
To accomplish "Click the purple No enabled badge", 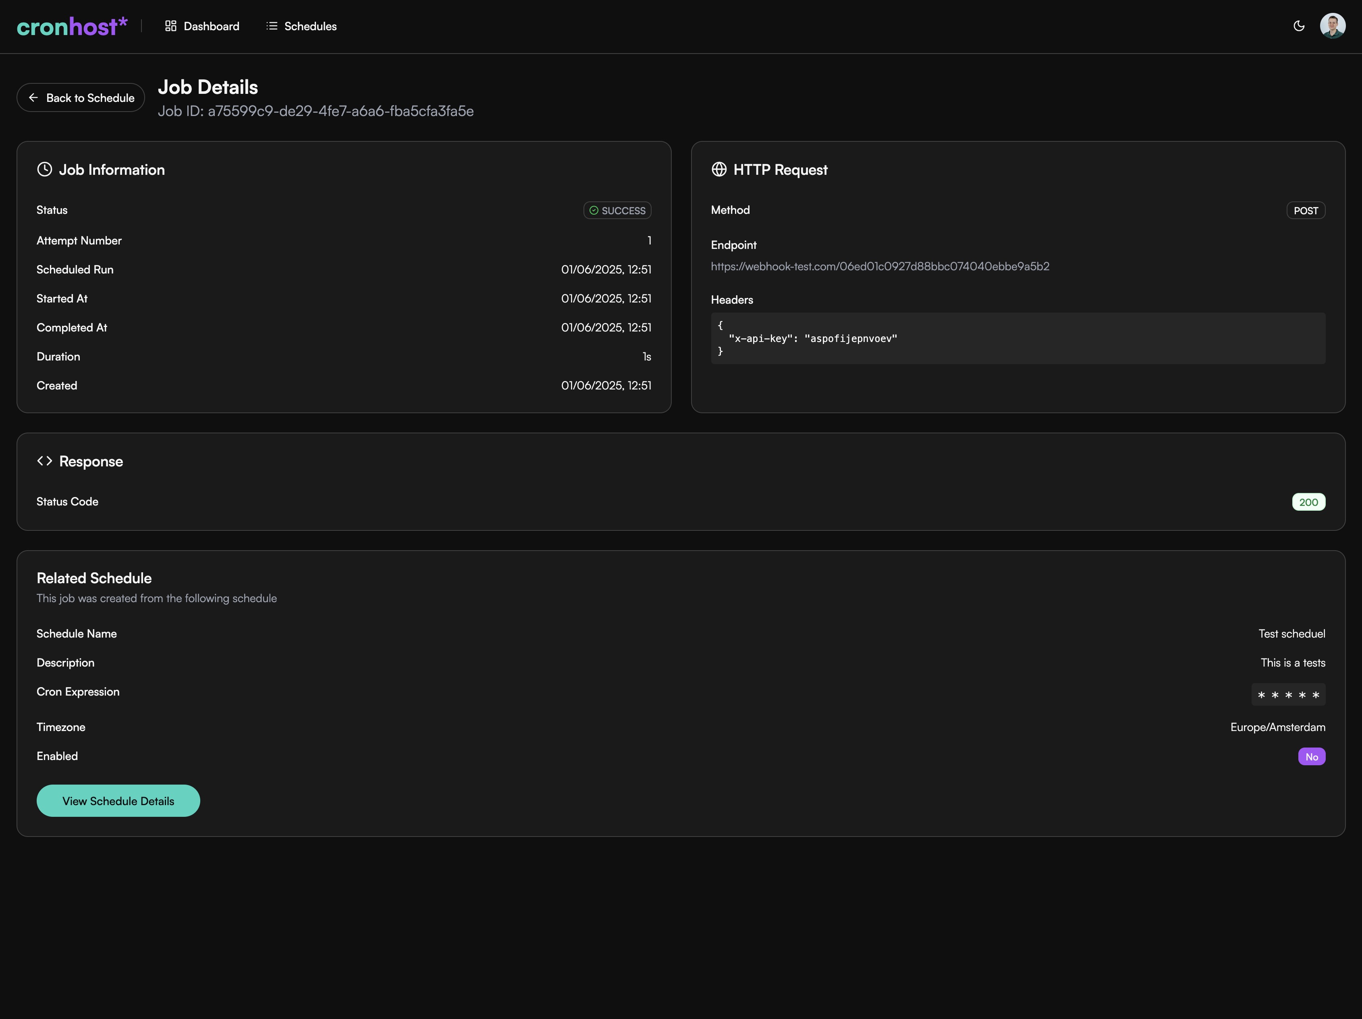I will (x=1312, y=757).
